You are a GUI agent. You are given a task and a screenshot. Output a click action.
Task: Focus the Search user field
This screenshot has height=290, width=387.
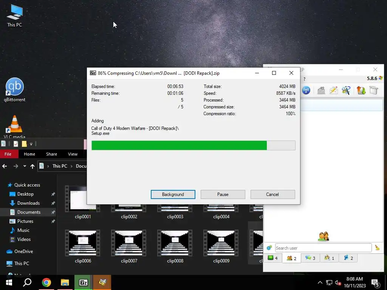(324, 248)
